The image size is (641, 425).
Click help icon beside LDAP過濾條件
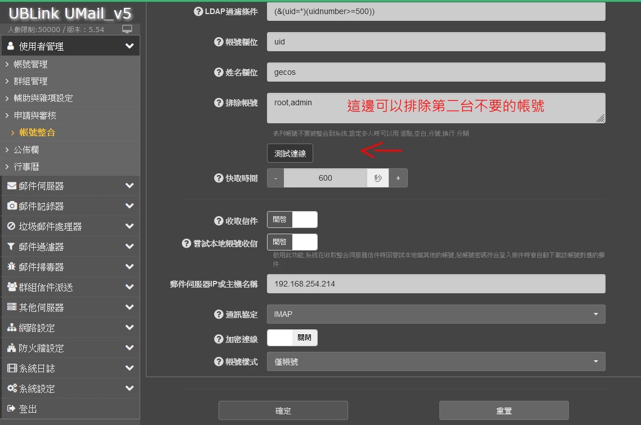click(198, 11)
